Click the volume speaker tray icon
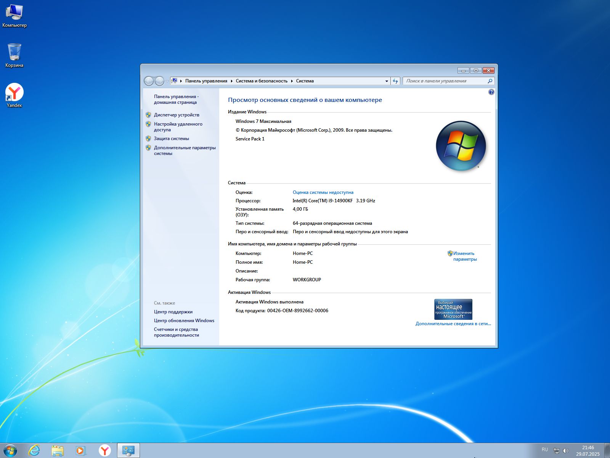 566,451
